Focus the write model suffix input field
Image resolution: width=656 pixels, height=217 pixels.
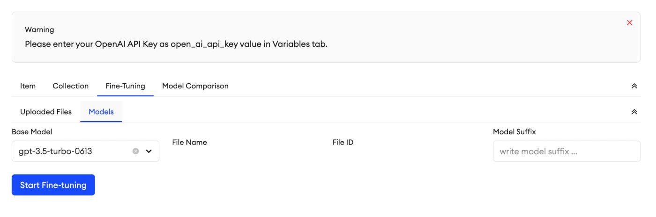click(x=567, y=151)
